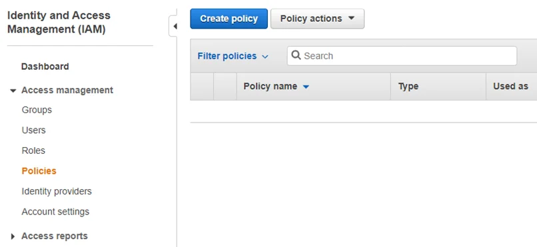537x247 pixels.
Task: Click the Policy name sort arrow
Action: 306,87
